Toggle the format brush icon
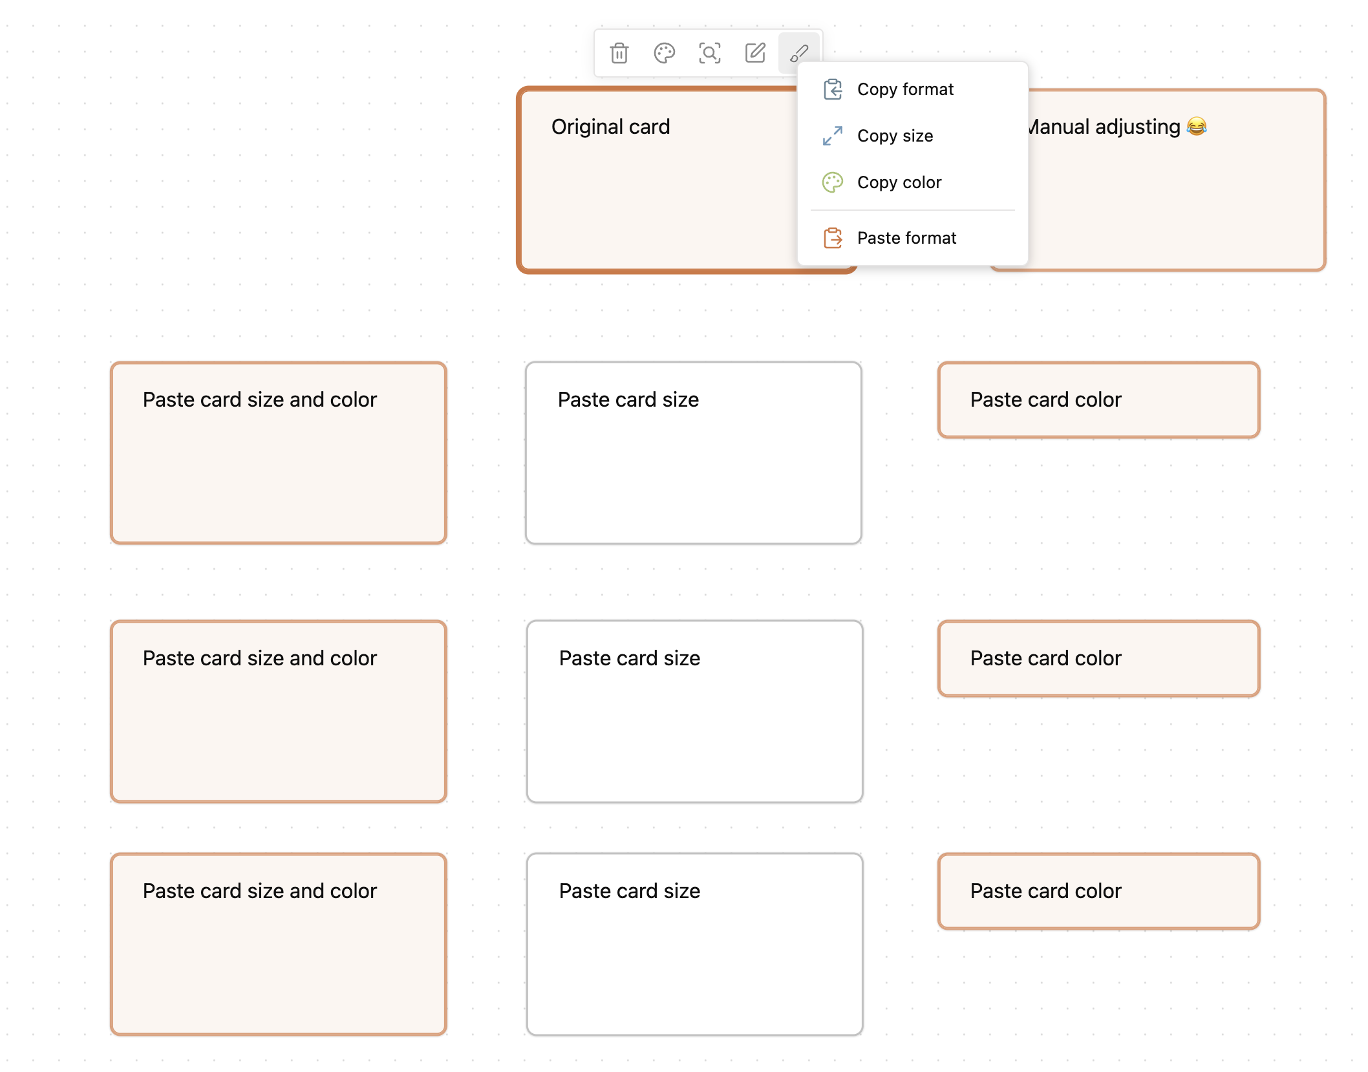Screen dimensions: 1368x1072 (x=799, y=53)
